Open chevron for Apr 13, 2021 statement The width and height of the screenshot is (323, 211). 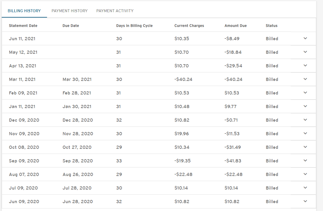coord(305,66)
